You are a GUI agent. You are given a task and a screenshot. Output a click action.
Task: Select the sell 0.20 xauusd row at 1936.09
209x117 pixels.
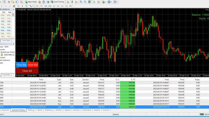[104, 95]
